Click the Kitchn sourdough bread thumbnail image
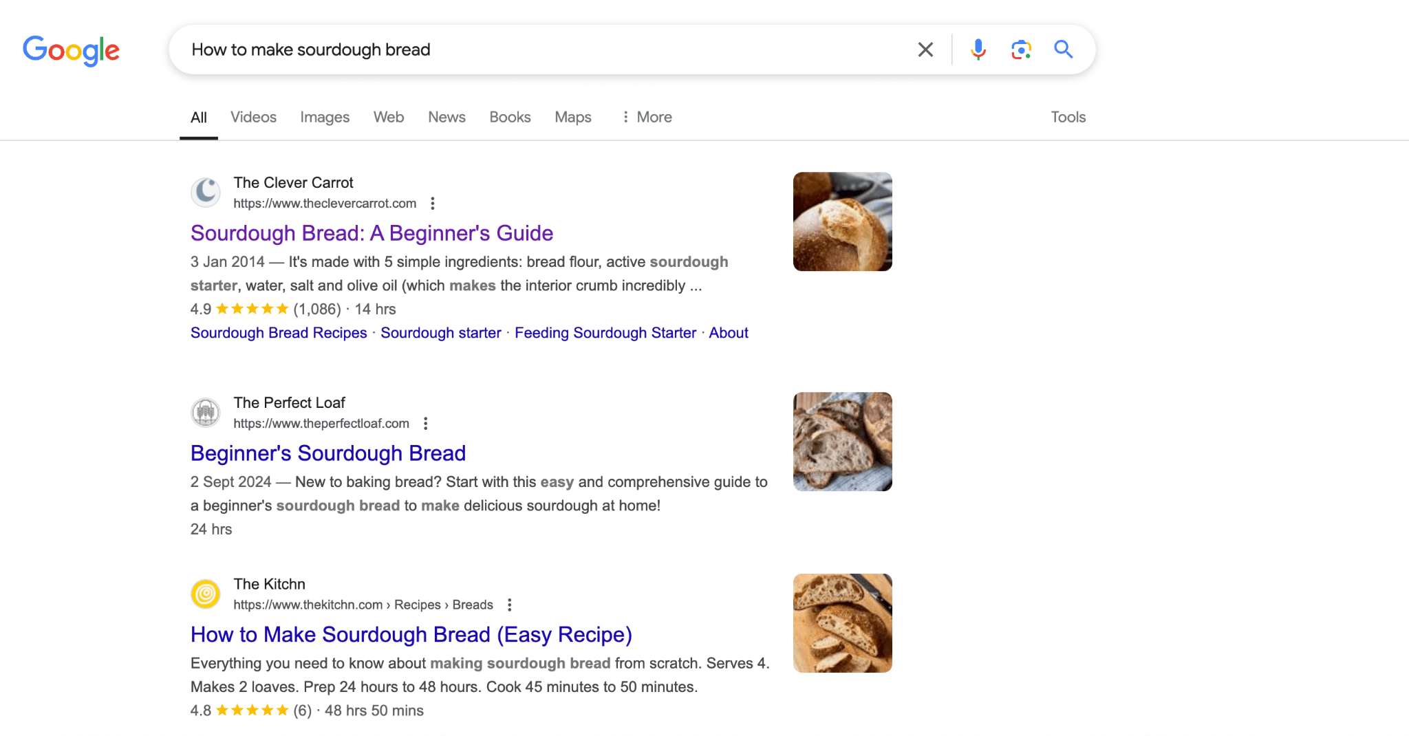Image resolution: width=1409 pixels, height=736 pixels. [x=842, y=623]
